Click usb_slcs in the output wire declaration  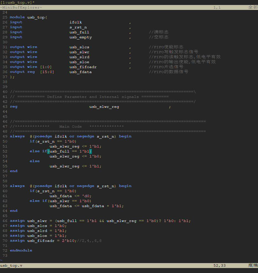click(79, 47)
